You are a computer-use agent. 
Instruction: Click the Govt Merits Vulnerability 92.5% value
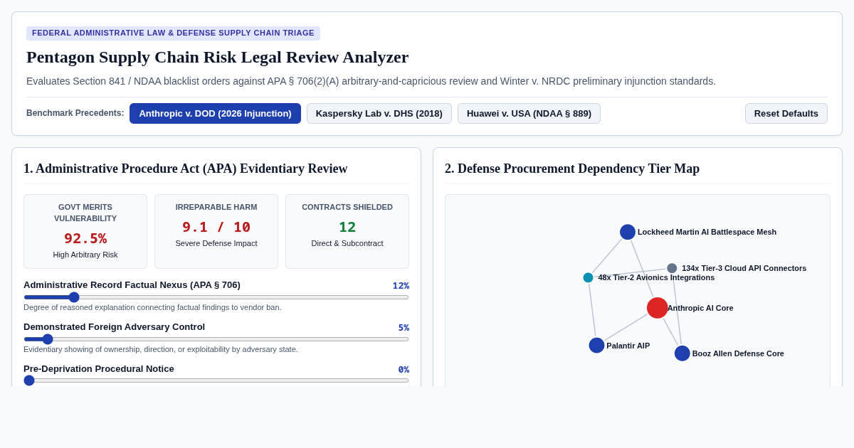pos(85,238)
